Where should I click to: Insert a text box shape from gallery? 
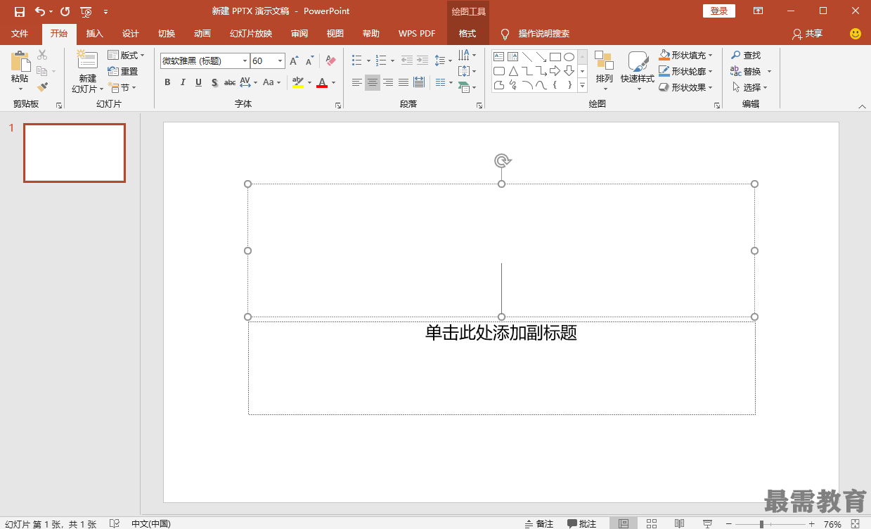498,57
